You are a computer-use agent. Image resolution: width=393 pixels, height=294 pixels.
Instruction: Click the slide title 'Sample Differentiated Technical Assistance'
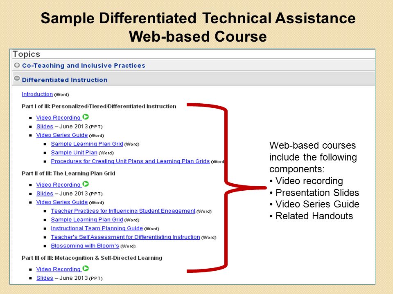click(198, 18)
